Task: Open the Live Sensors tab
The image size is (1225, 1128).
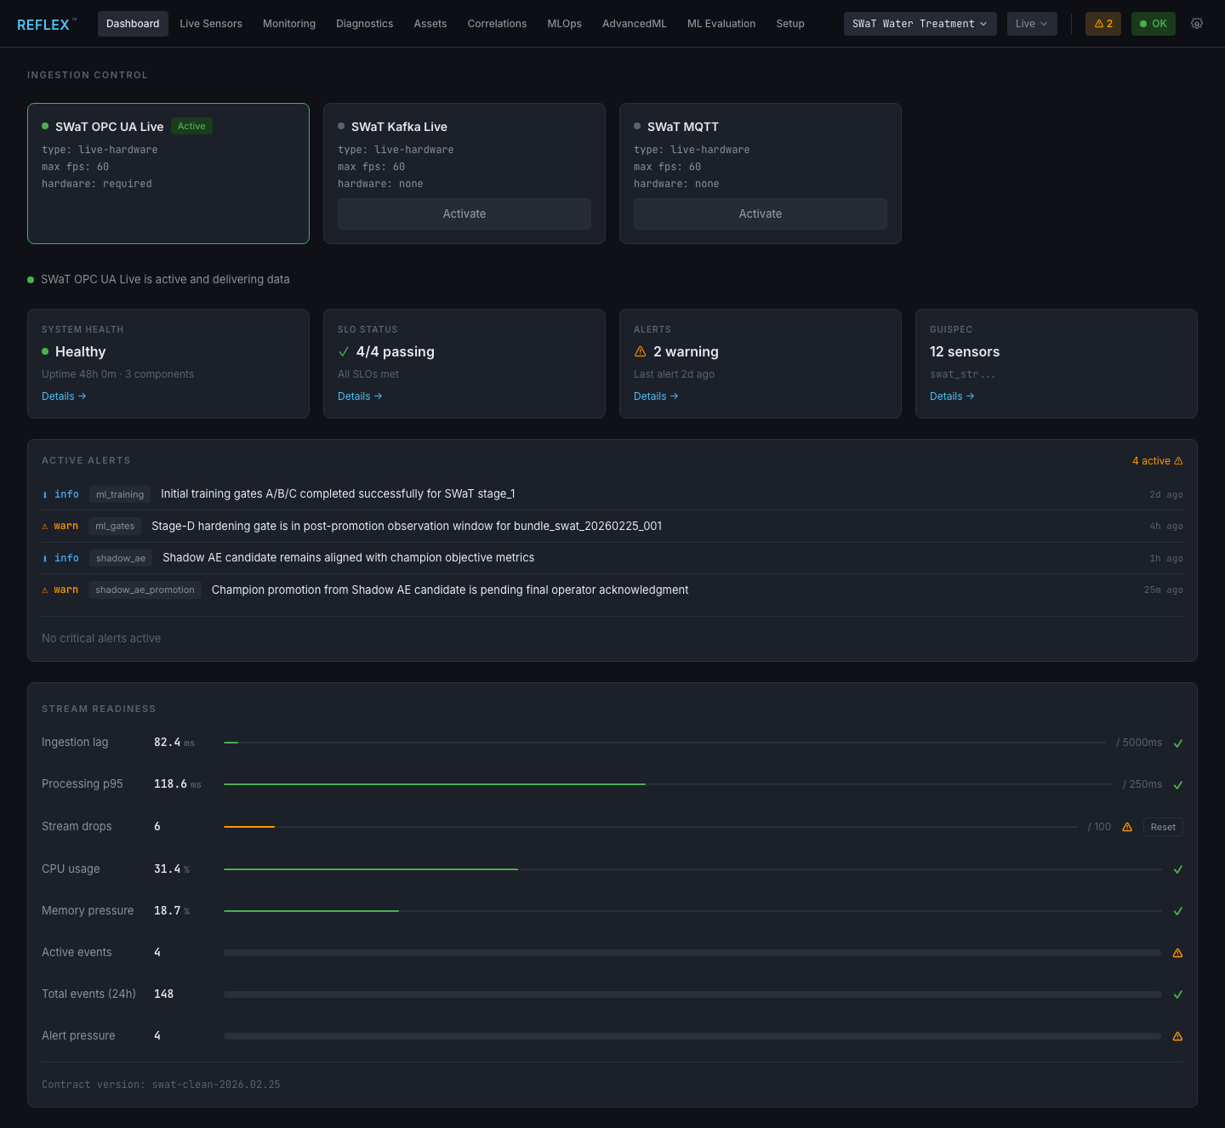Action: pos(211,24)
